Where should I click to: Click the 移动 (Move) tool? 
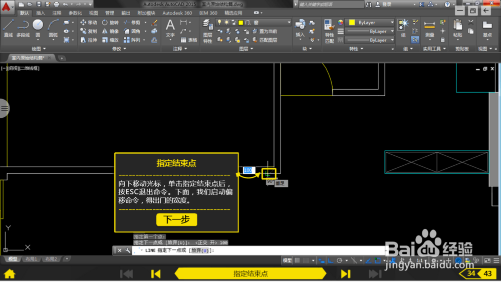[89, 23]
